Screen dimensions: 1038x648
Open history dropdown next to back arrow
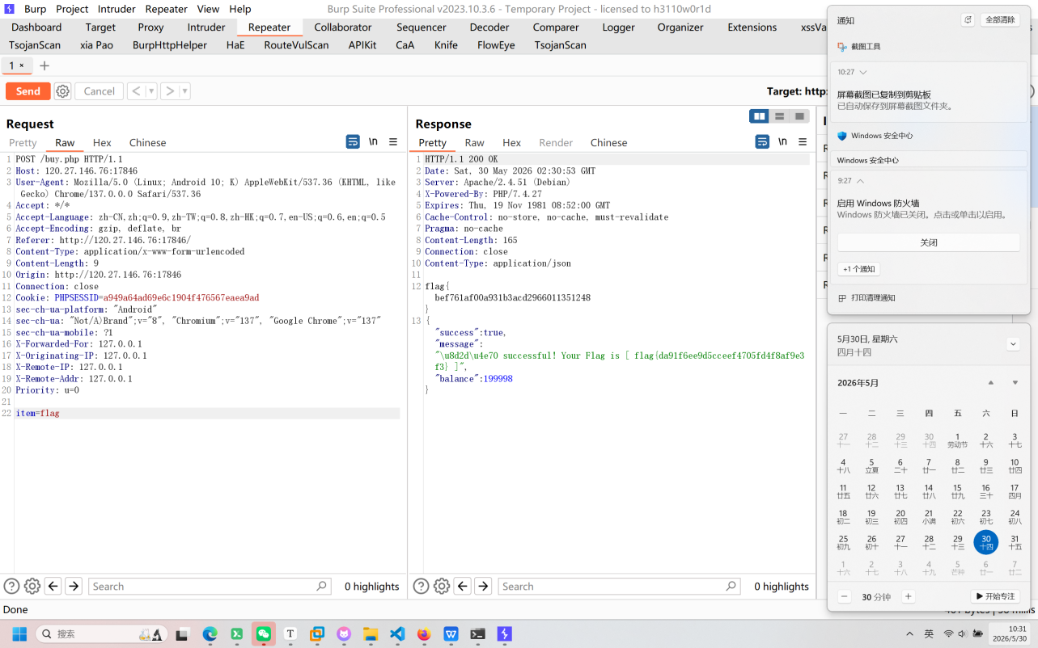(x=152, y=91)
